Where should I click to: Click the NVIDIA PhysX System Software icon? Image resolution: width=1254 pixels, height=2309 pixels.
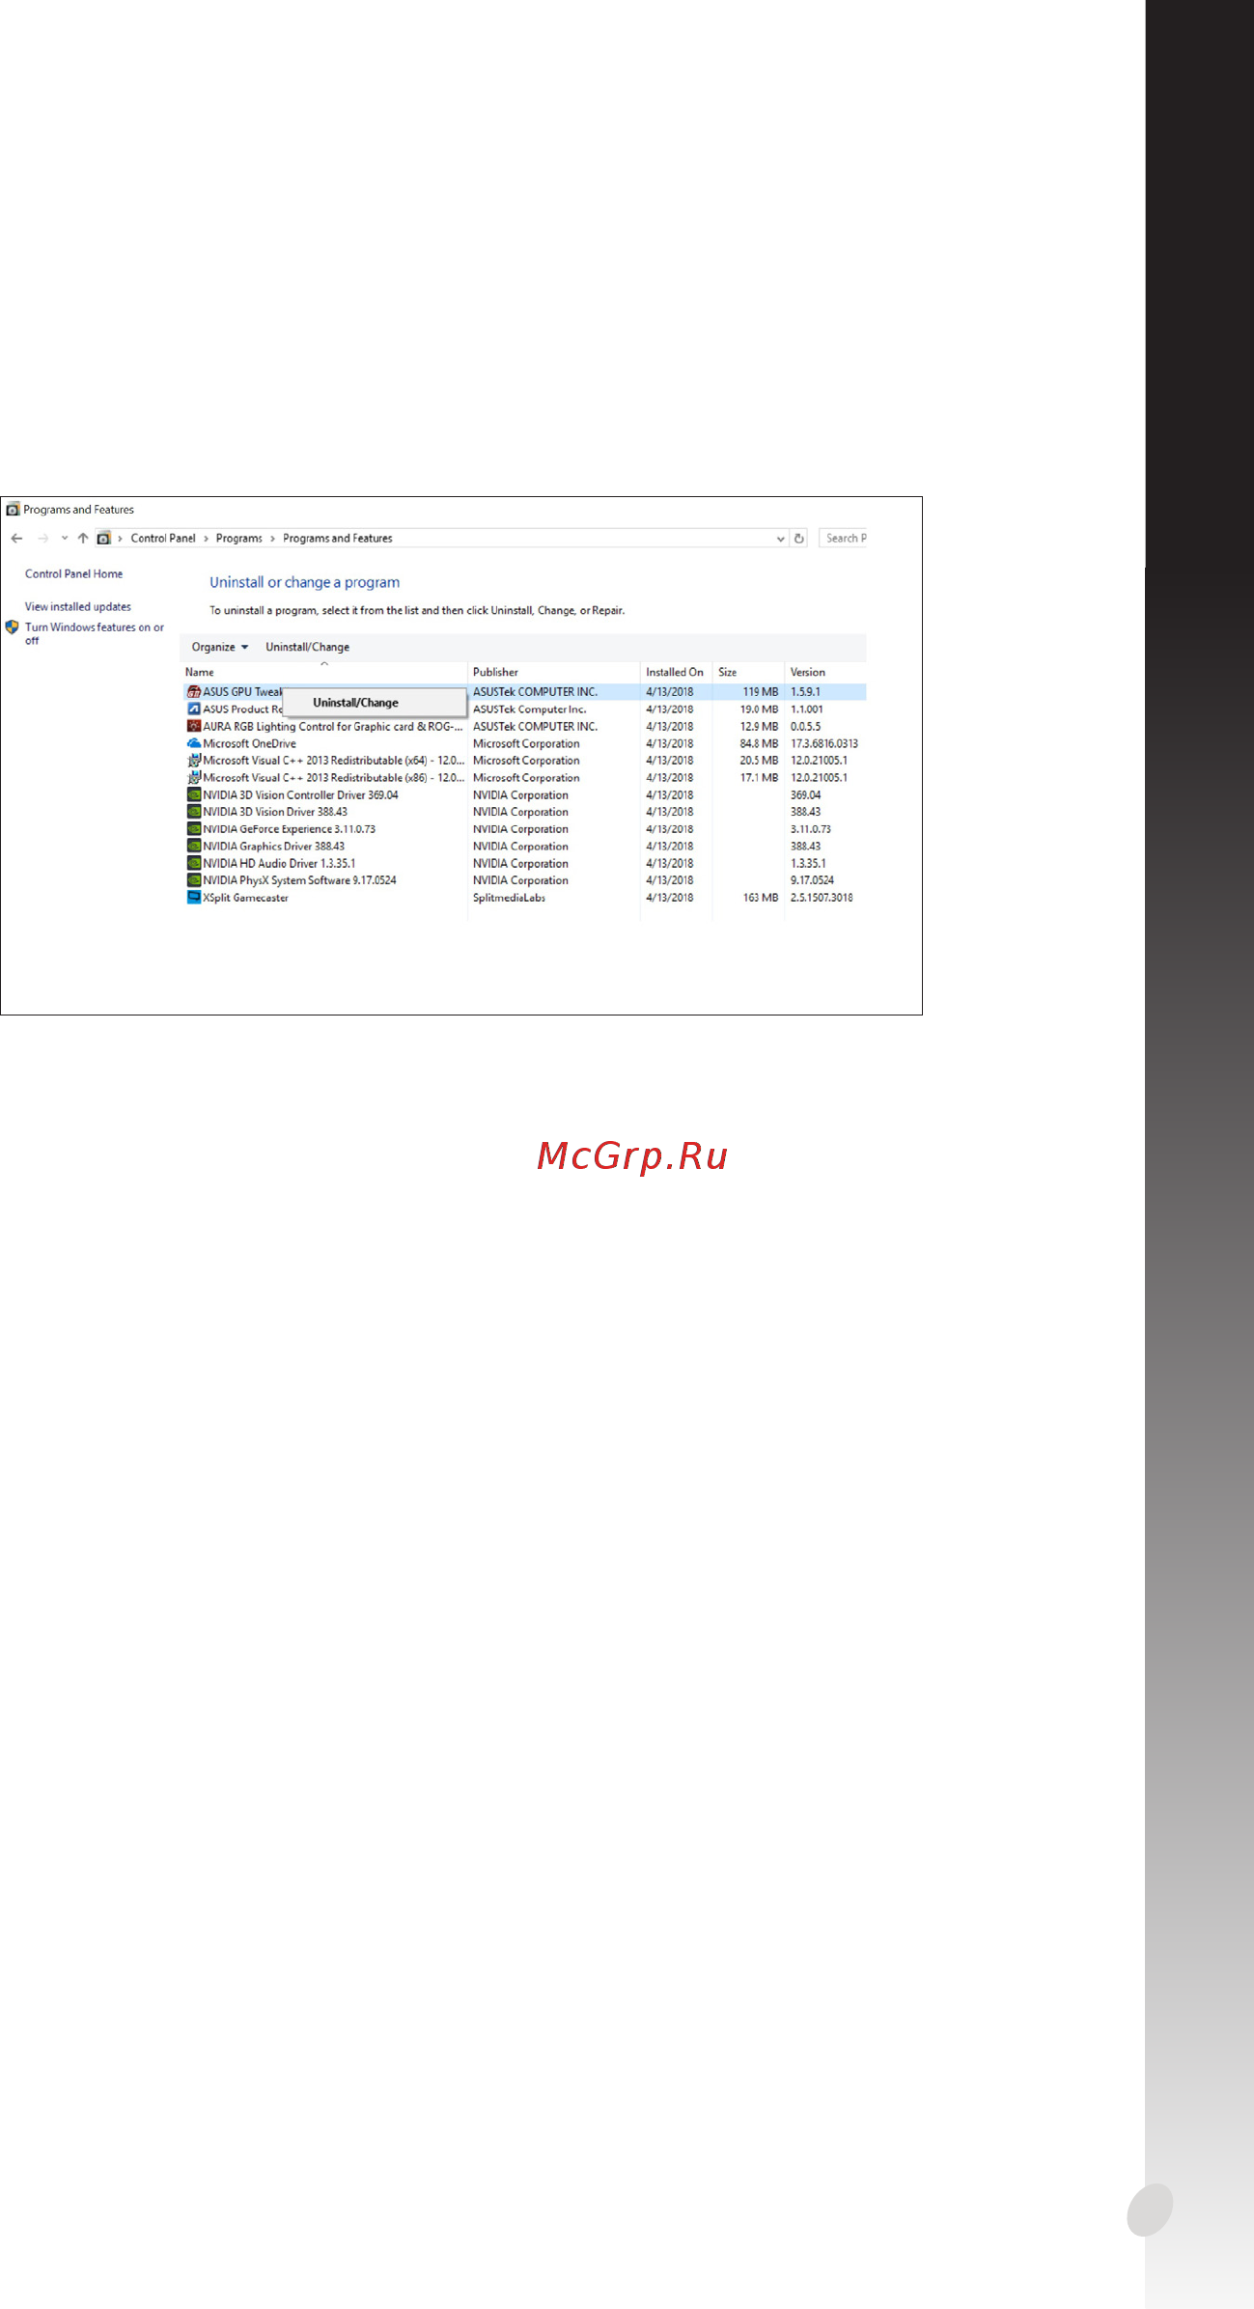tap(194, 880)
